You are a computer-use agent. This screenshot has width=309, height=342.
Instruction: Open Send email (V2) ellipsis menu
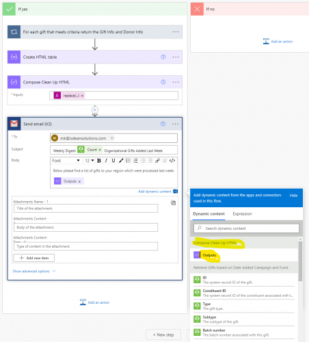(175, 124)
